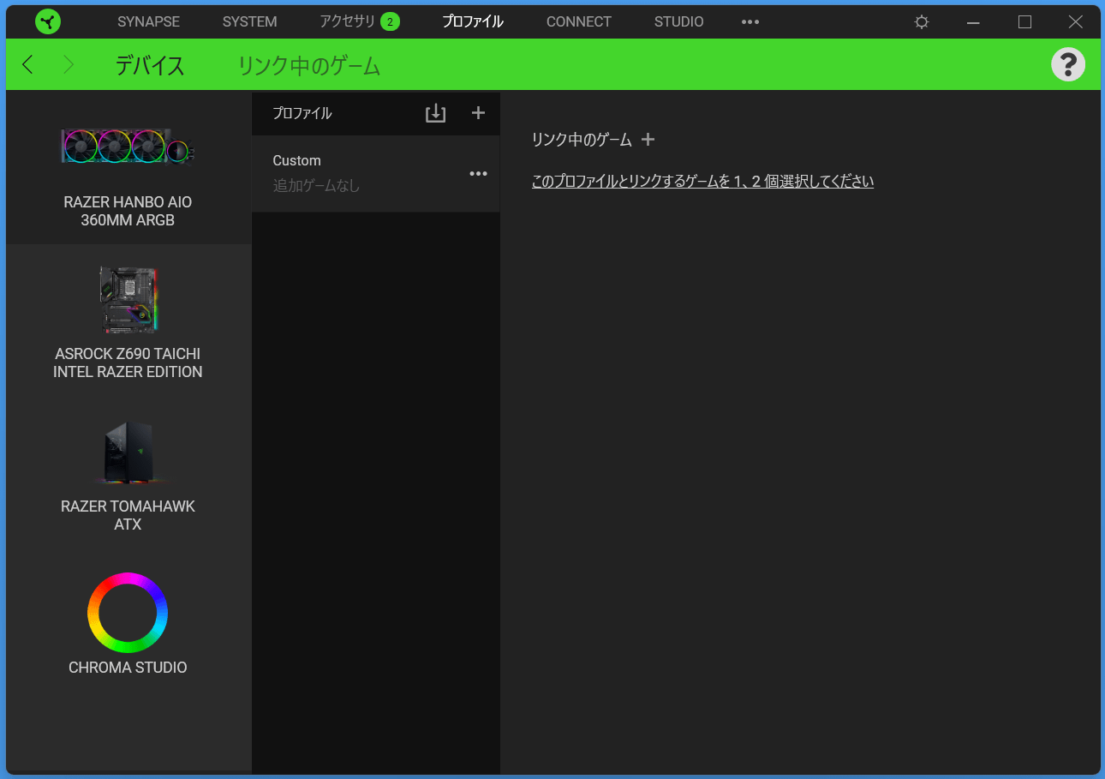Open the STUDIO tab
1105x779 pixels.
click(x=679, y=21)
